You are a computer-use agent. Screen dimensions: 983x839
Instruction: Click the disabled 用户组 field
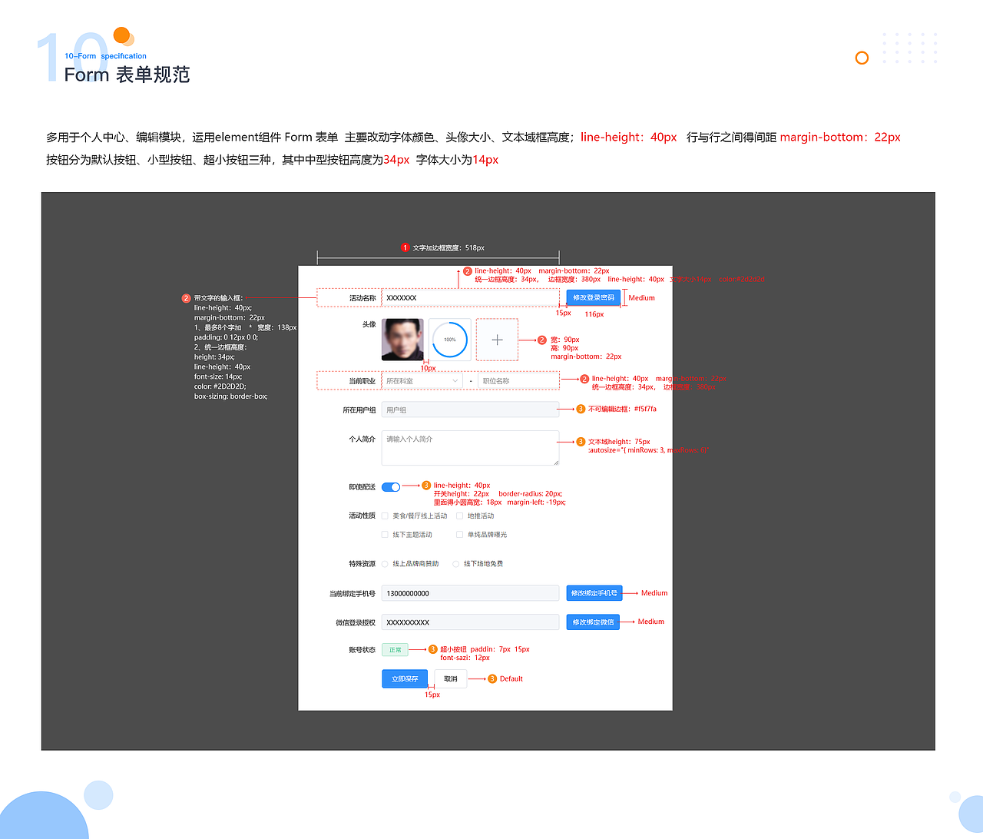(x=470, y=410)
